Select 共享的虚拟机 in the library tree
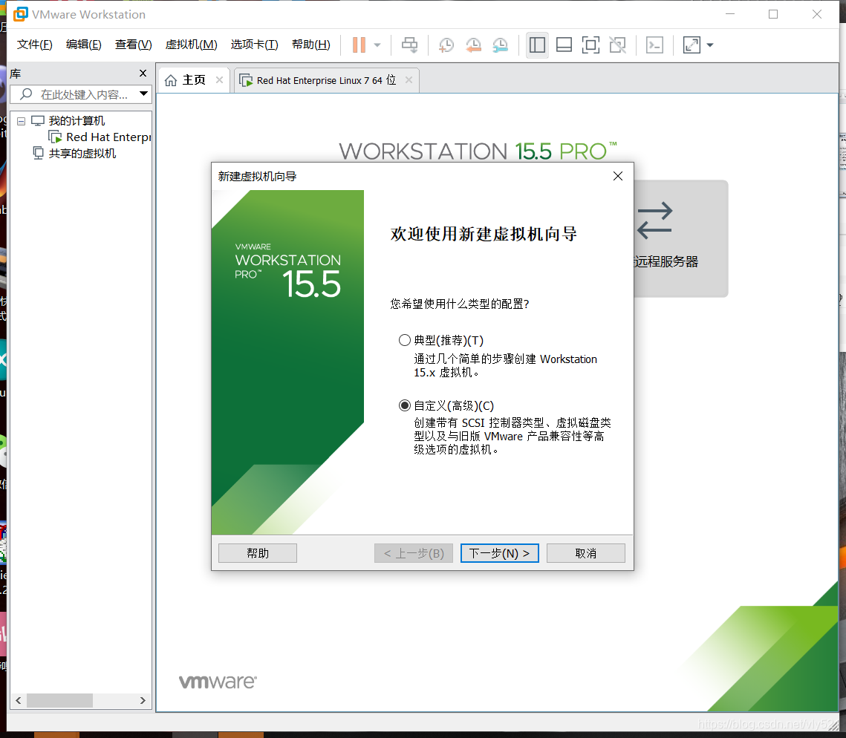This screenshot has height=738, width=846. point(82,153)
